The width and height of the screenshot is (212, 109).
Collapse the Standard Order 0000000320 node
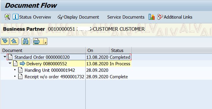(x=5, y=57)
